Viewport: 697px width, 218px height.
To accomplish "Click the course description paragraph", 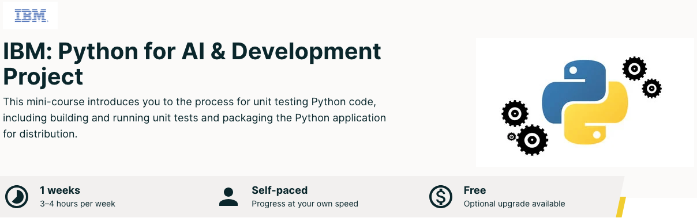I will [194, 118].
